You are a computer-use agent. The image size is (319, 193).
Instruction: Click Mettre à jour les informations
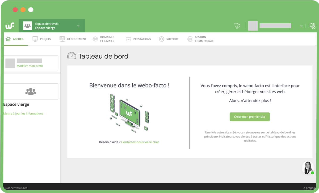click(23, 113)
